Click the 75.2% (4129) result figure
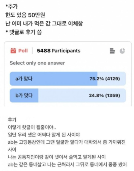 click(x=105, y=79)
